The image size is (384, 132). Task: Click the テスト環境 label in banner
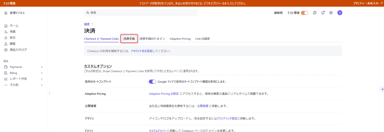[x=9, y=3]
